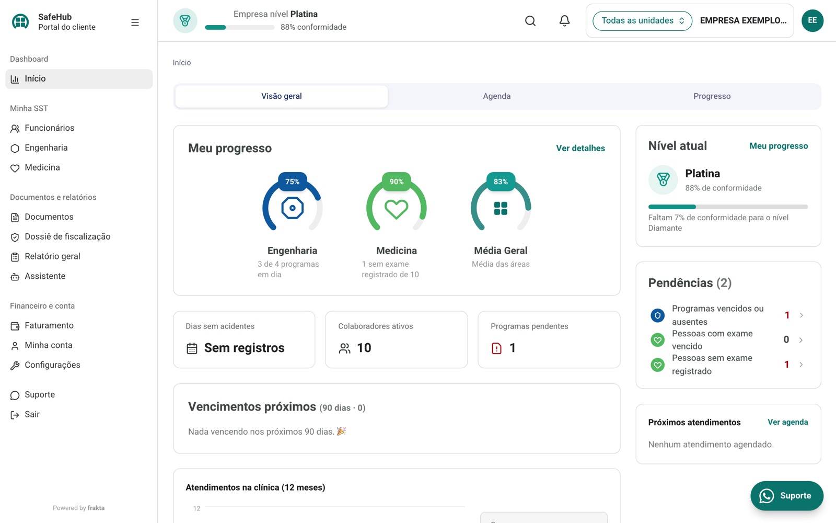The image size is (836, 523).
Task: Click the SafeHub logo icon
Action: coord(20,21)
